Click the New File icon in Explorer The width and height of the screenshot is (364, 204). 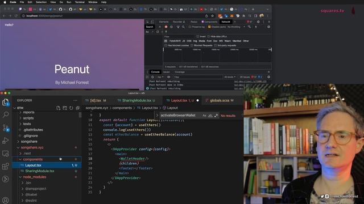coord(58,108)
